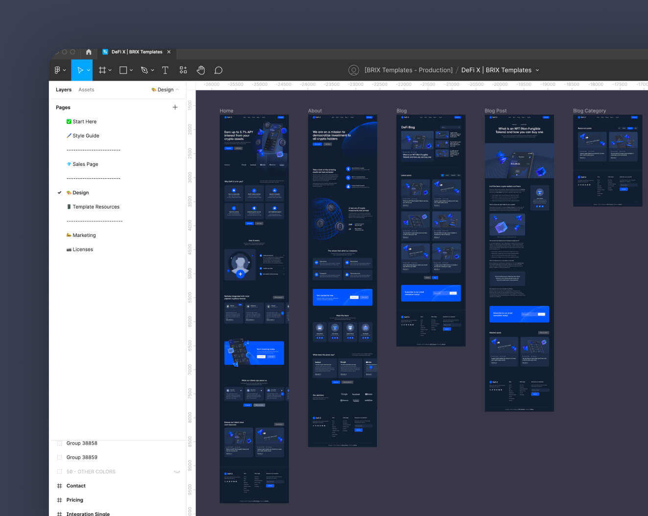The image size is (648, 516).
Task: Open the Figma main menu
Action: click(x=57, y=70)
